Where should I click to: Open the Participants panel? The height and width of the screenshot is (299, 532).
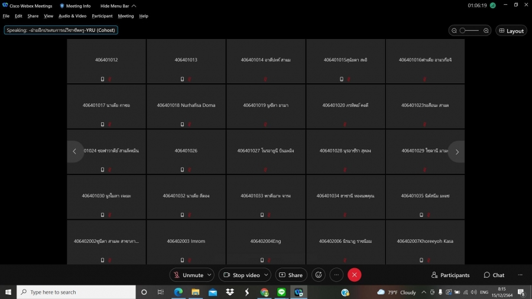pos(450,275)
